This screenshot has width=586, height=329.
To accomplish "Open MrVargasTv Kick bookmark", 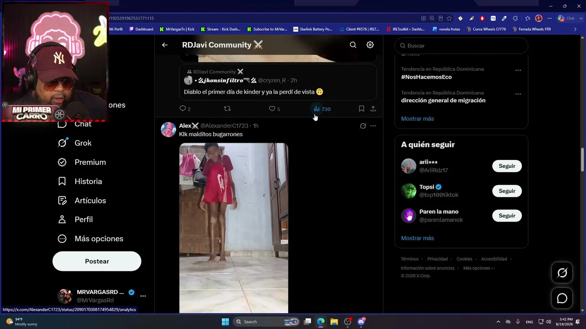I will pos(177,29).
